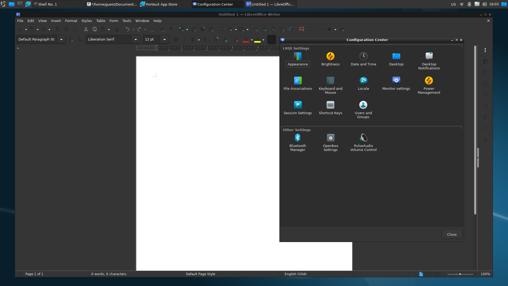The height and width of the screenshot is (286, 508).
Task: Switch to single-page view in status bar
Action: click(x=421, y=274)
